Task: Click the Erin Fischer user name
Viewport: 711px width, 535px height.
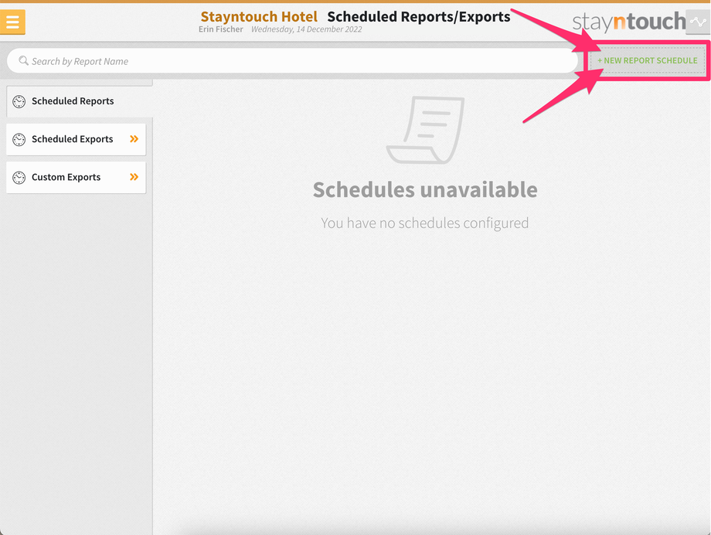Action: click(x=221, y=29)
